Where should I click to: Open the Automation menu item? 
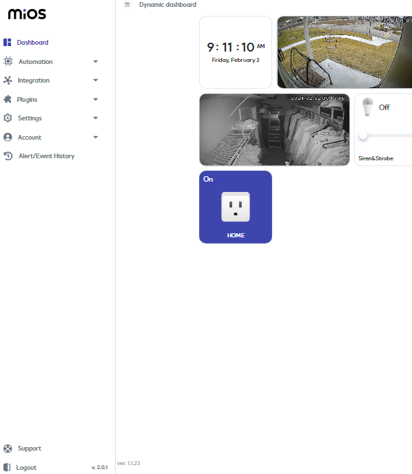35,62
